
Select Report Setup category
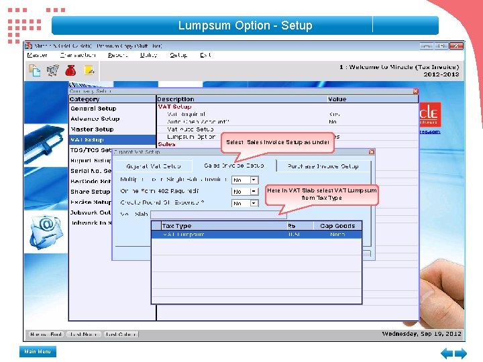(x=91, y=161)
